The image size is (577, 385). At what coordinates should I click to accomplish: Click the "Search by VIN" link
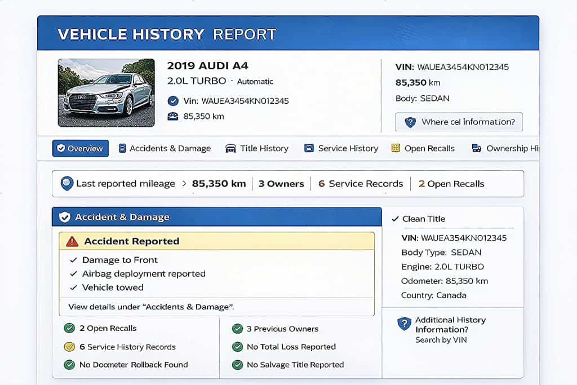tap(441, 340)
